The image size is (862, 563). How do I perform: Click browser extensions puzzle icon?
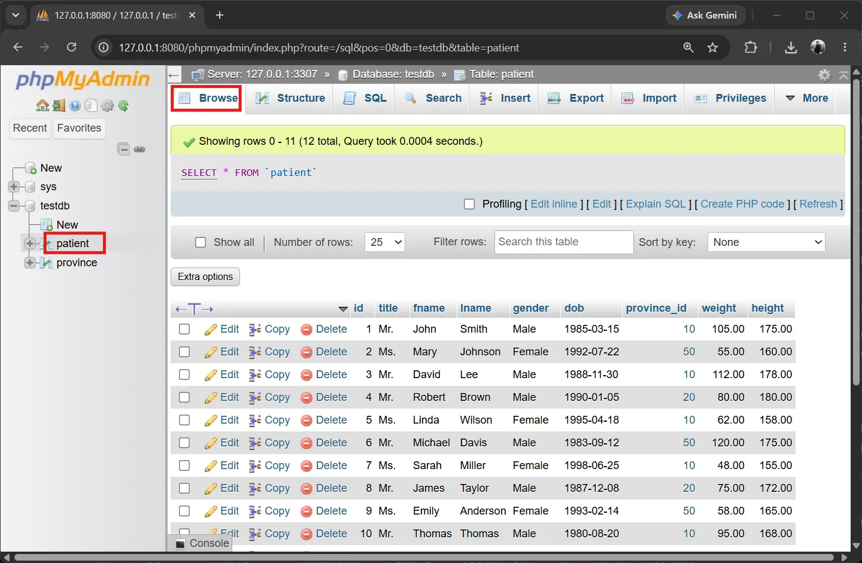[x=751, y=47]
